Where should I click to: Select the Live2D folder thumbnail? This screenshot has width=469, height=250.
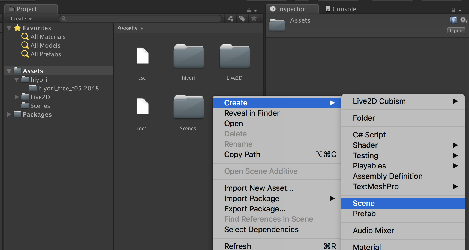pyautogui.click(x=234, y=57)
